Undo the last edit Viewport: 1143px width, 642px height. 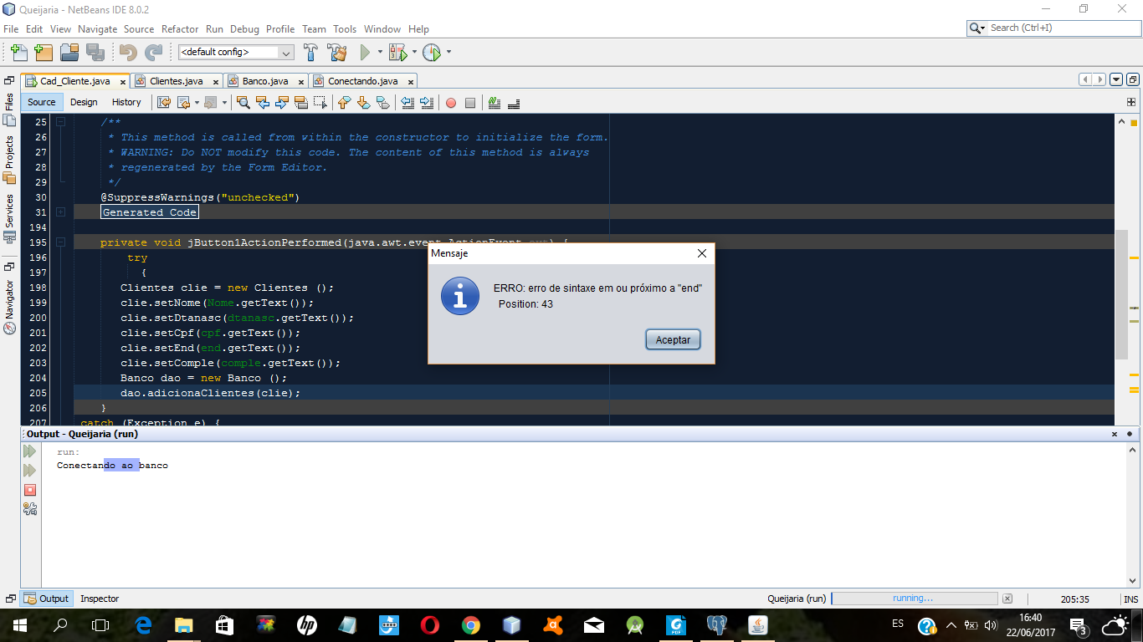[x=128, y=52]
